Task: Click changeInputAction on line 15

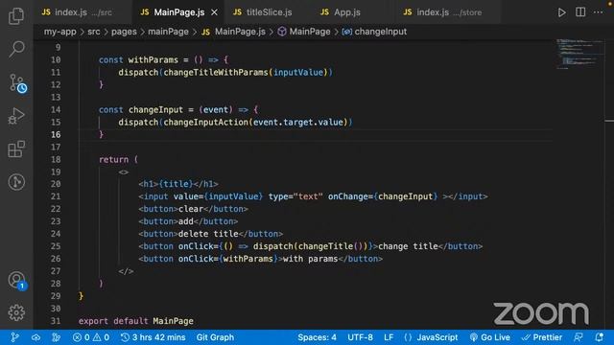Action: [x=206, y=122]
